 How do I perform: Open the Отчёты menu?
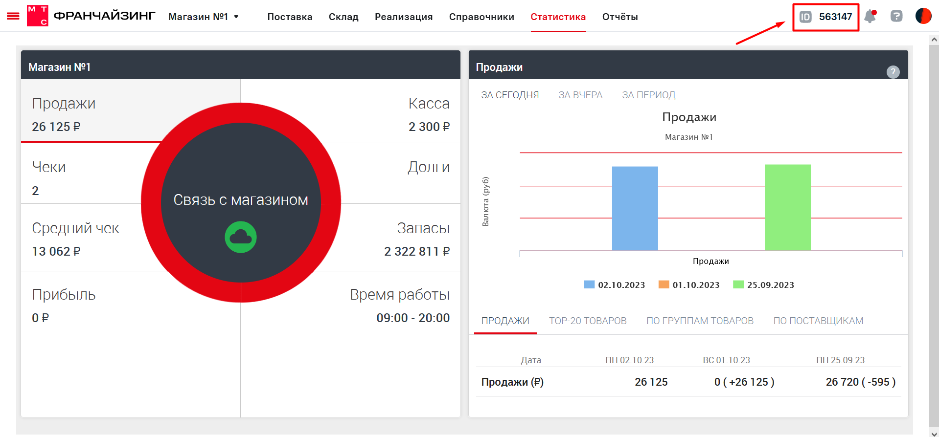click(620, 17)
